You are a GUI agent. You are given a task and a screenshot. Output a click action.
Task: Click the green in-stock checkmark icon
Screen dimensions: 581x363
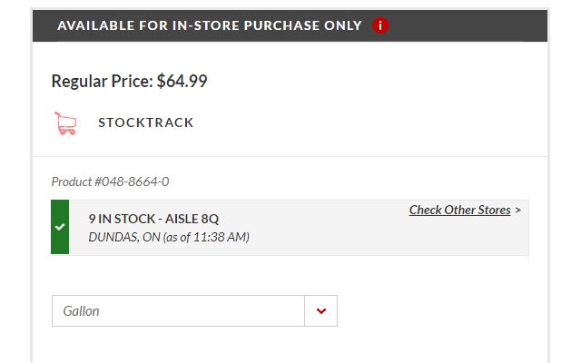tap(60, 227)
